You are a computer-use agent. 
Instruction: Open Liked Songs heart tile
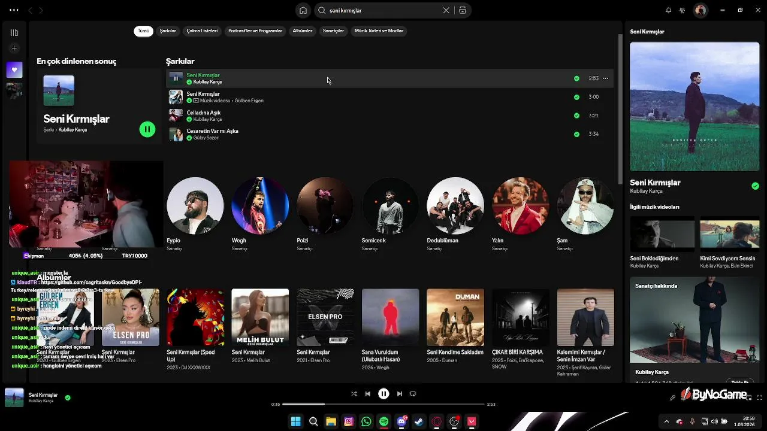click(x=14, y=69)
